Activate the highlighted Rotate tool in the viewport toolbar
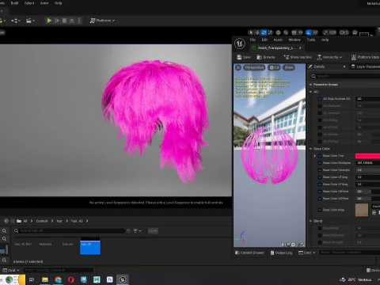The height and width of the screenshot is (285, 380). click(x=264, y=32)
